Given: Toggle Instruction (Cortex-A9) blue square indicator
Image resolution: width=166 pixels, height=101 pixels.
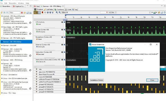Looking at the screenshot, I should pyautogui.click(x=64, y=52).
